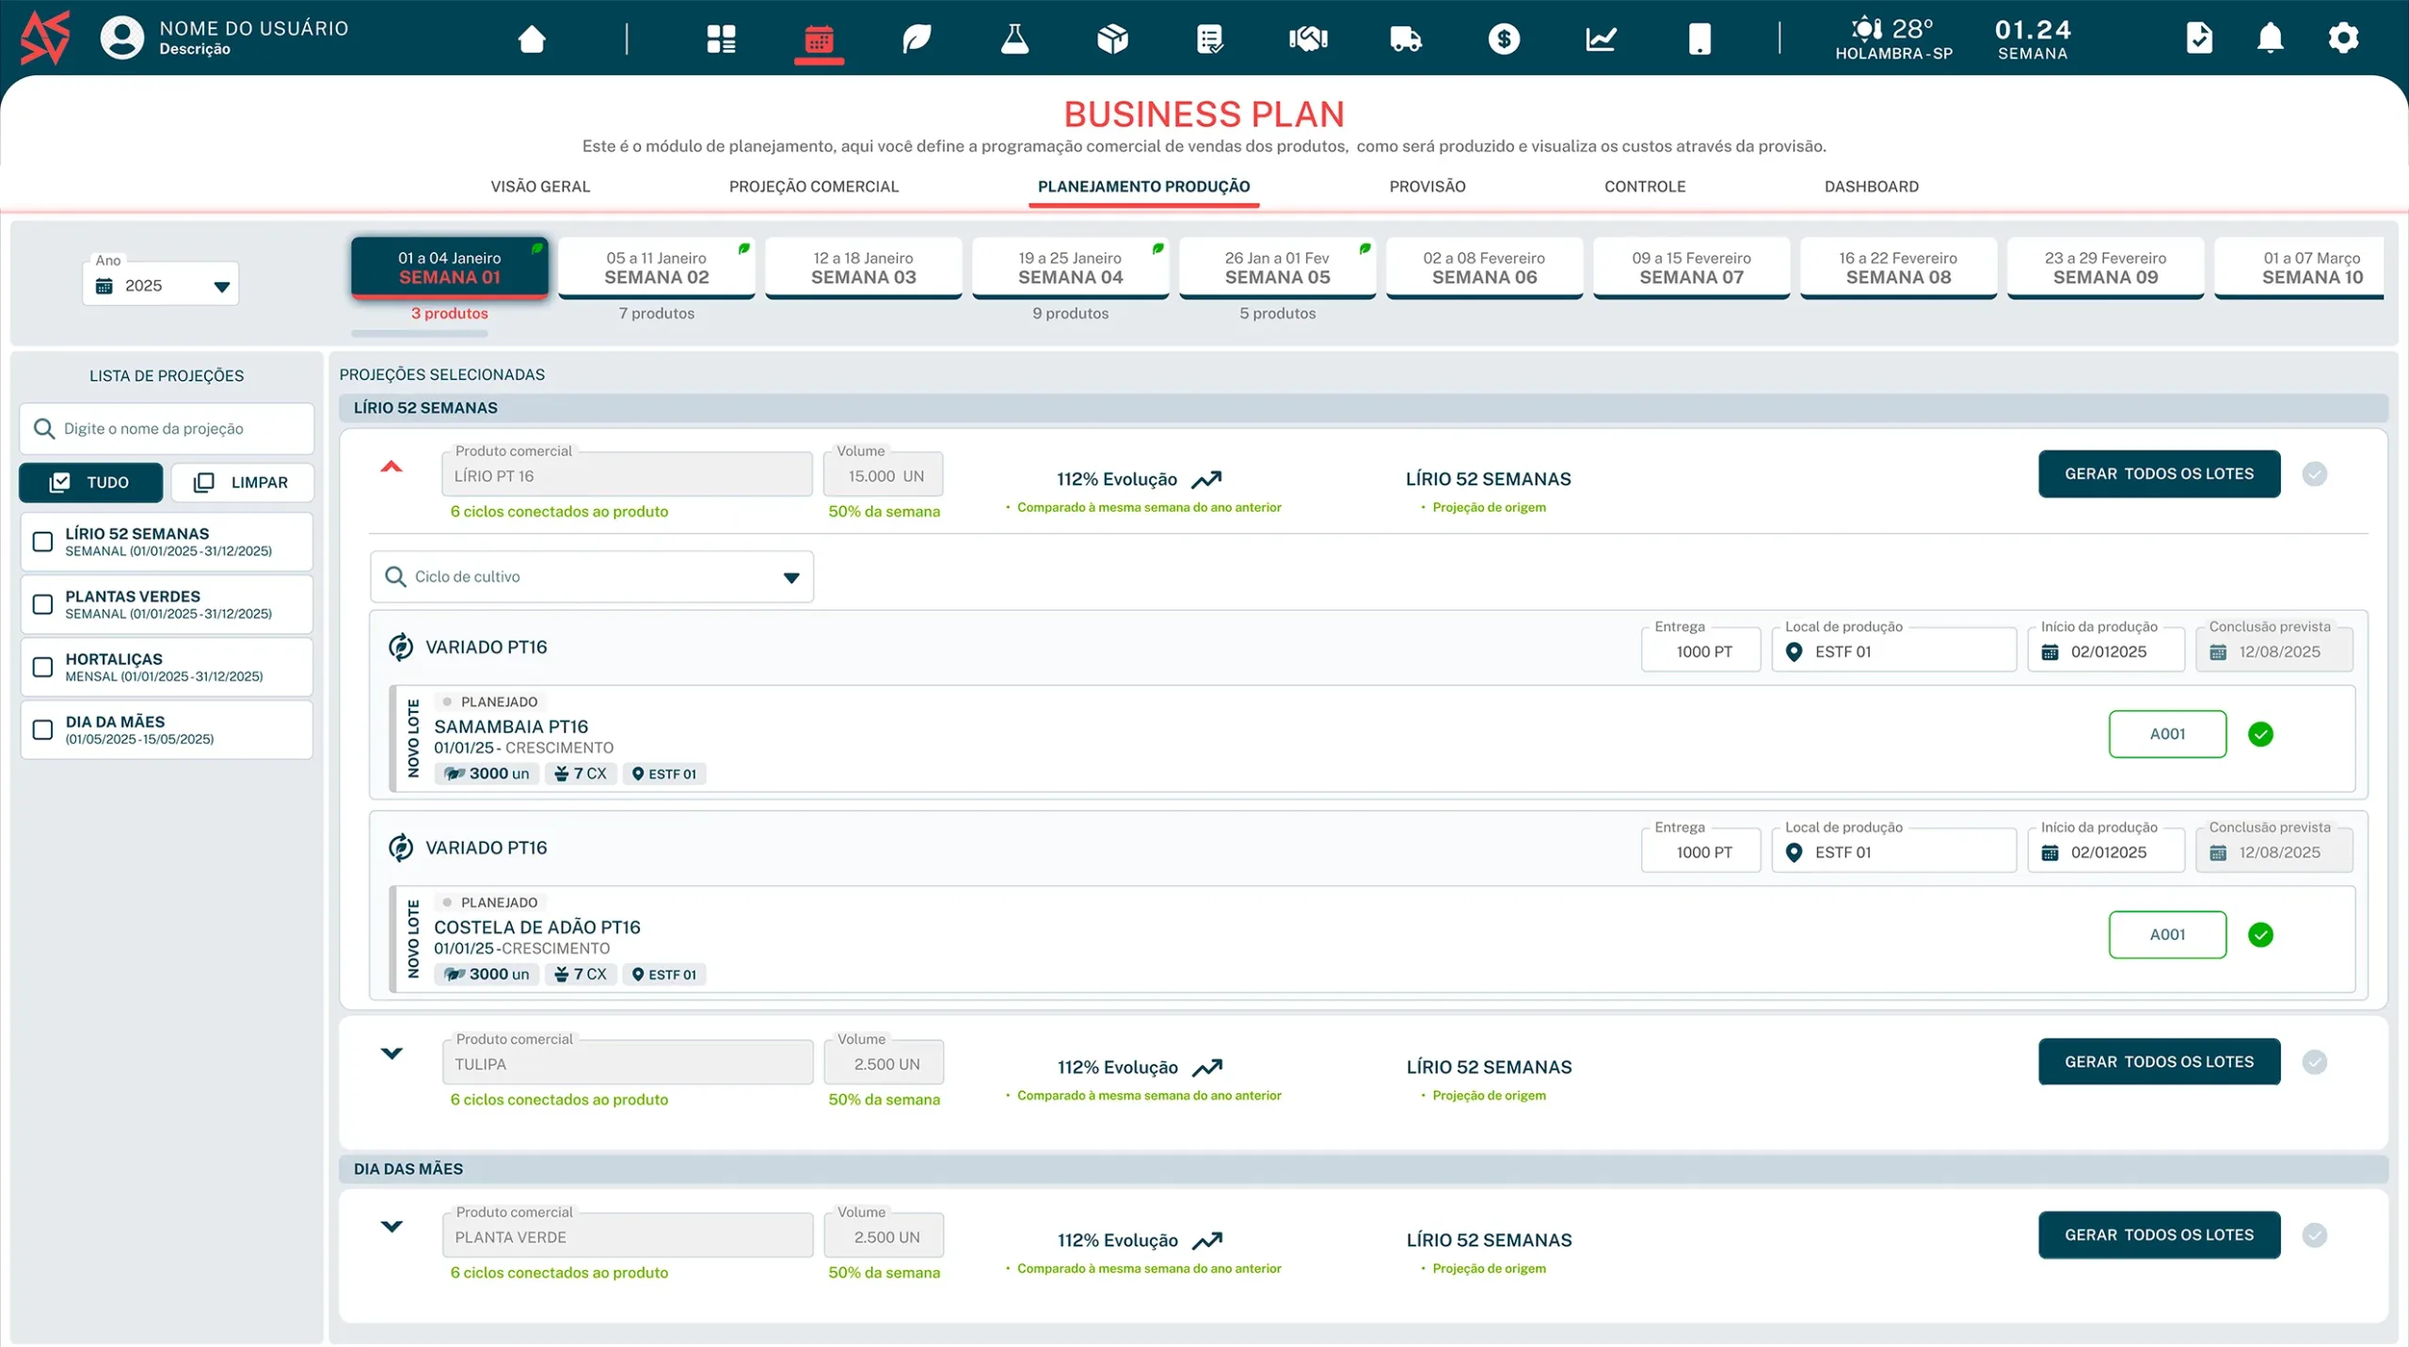Check the LÍRIO 52 SEMANAS projection checkbox
The image size is (2409, 1347).
tap(43, 542)
